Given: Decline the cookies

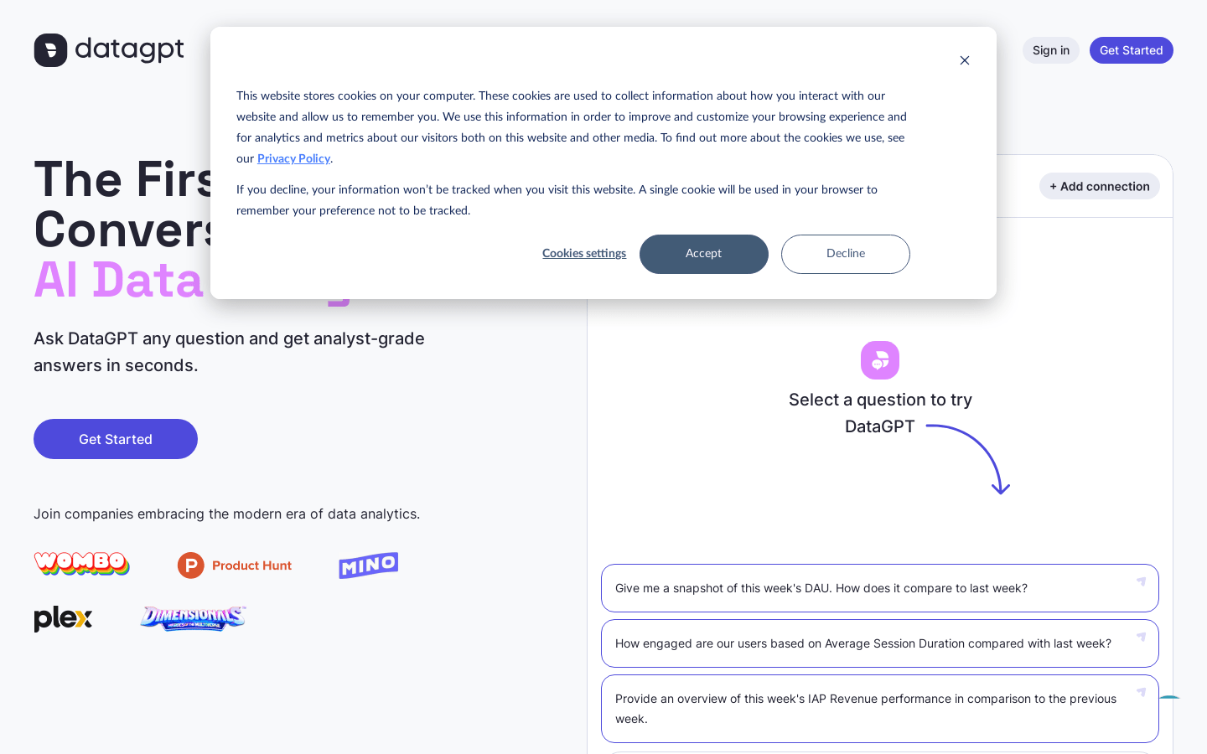Looking at the screenshot, I should tap(846, 254).
